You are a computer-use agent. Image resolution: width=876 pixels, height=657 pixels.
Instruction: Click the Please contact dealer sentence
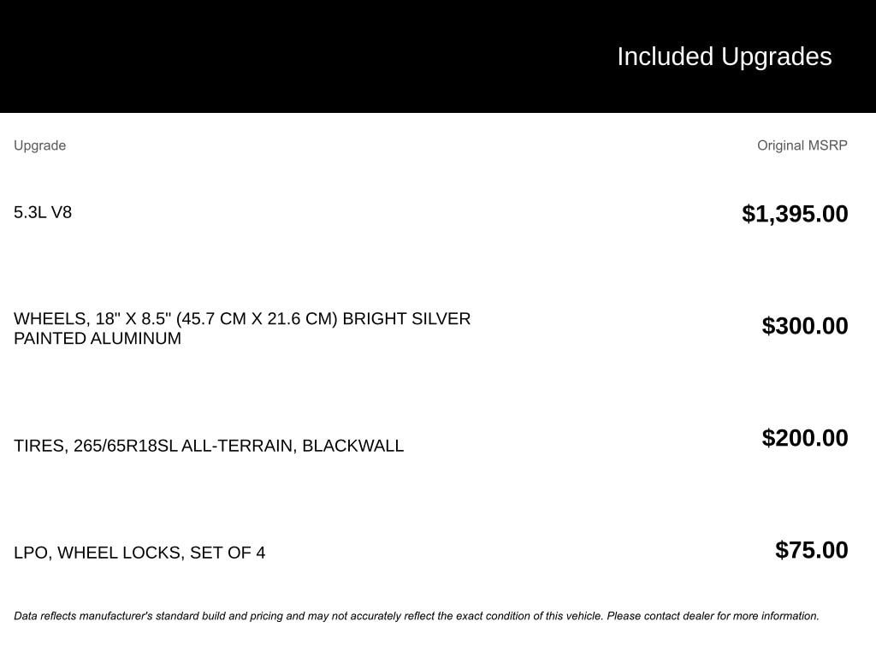click(713, 616)
